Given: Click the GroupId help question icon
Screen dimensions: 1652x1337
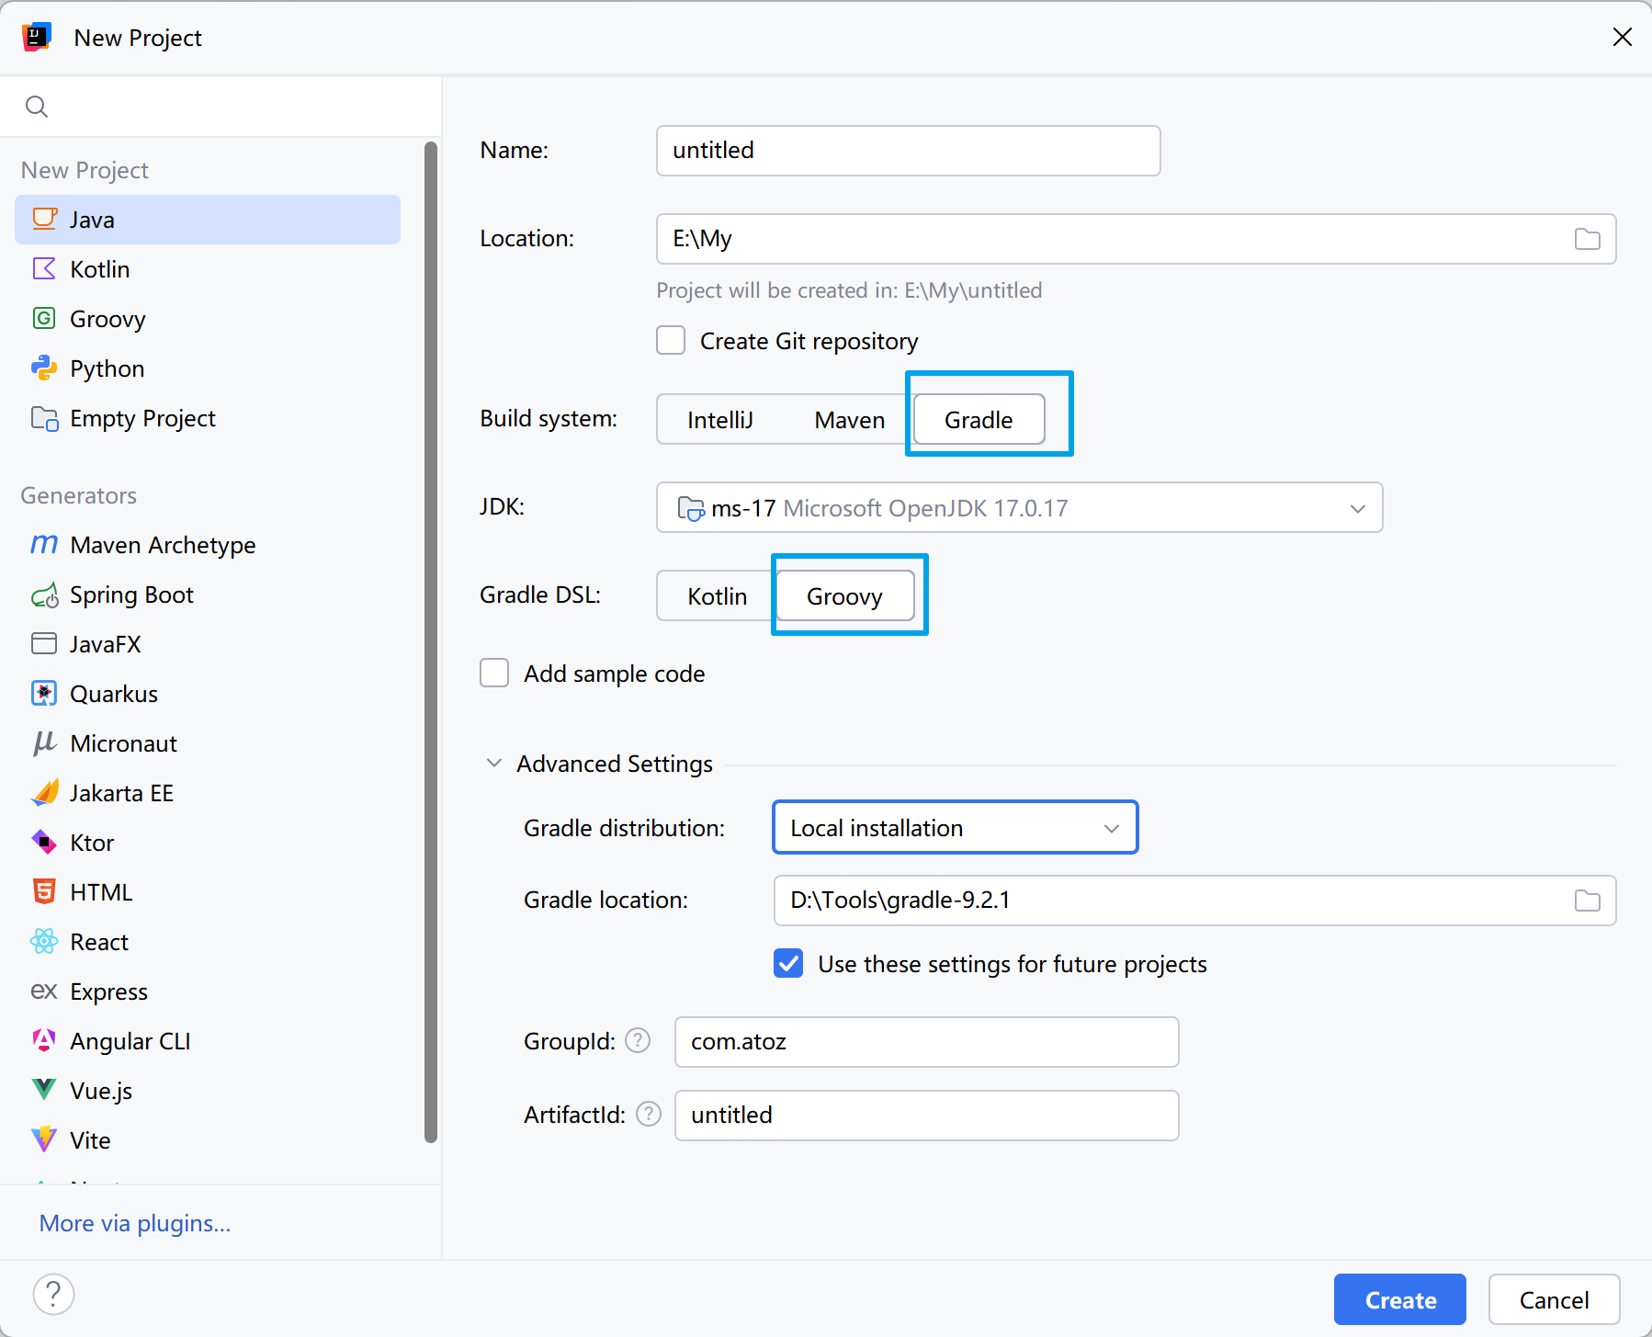Looking at the screenshot, I should click(638, 1041).
